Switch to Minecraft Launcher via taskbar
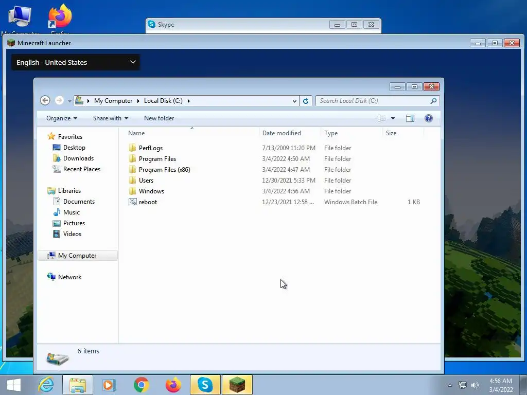The width and height of the screenshot is (527, 395). coord(237,385)
